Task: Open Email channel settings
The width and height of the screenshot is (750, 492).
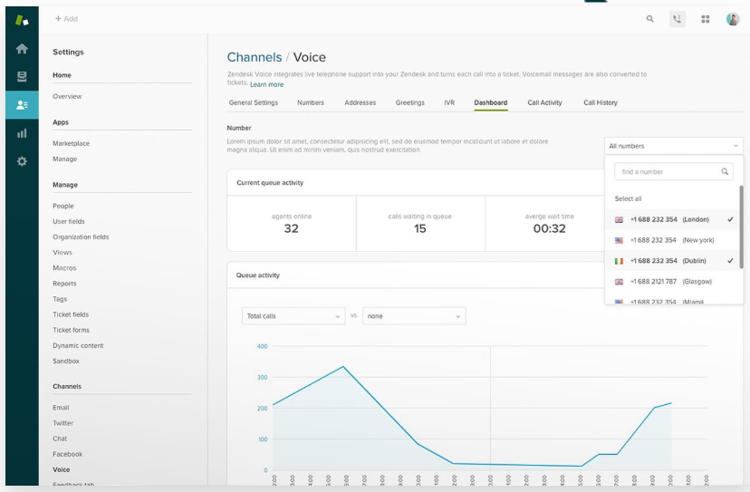Action: 61,408
